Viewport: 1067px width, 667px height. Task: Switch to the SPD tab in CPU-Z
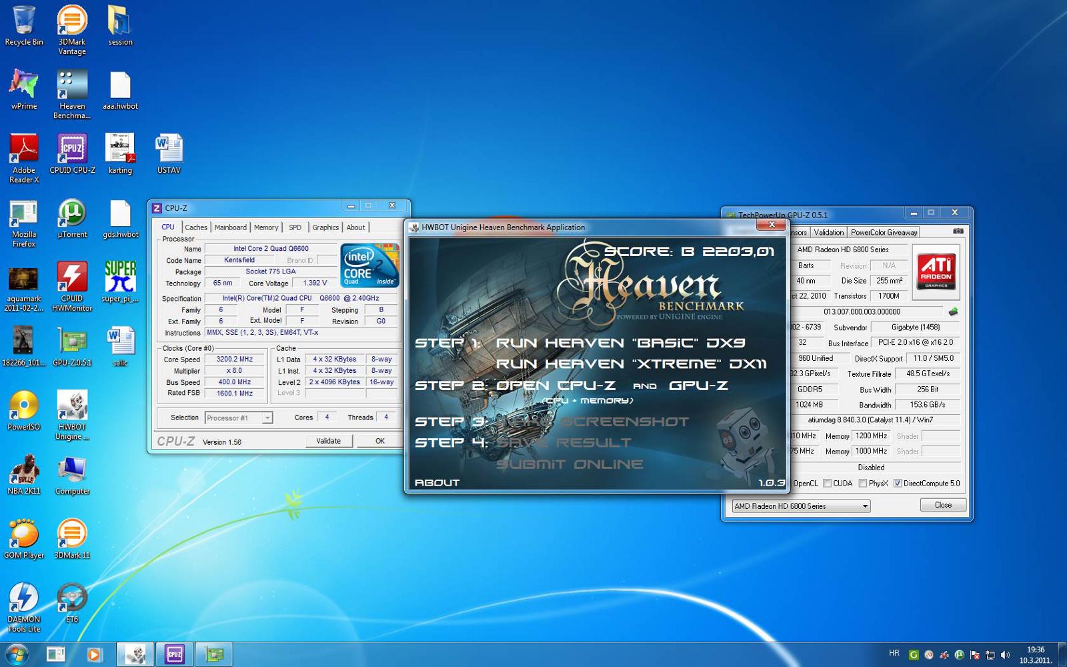coord(295,227)
